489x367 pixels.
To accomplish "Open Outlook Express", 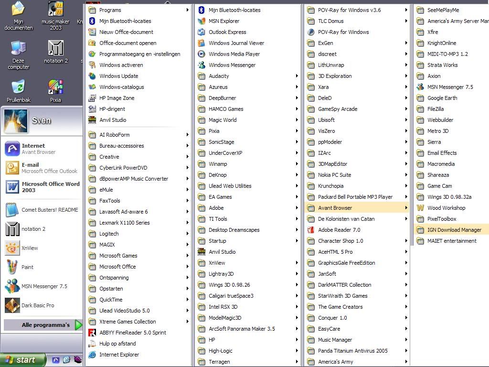I will click(x=247, y=32).
